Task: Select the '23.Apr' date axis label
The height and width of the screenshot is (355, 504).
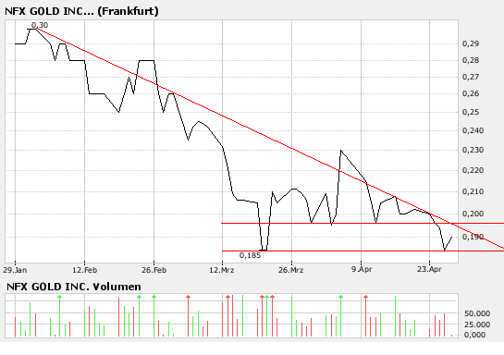Action: click(429, 269)
